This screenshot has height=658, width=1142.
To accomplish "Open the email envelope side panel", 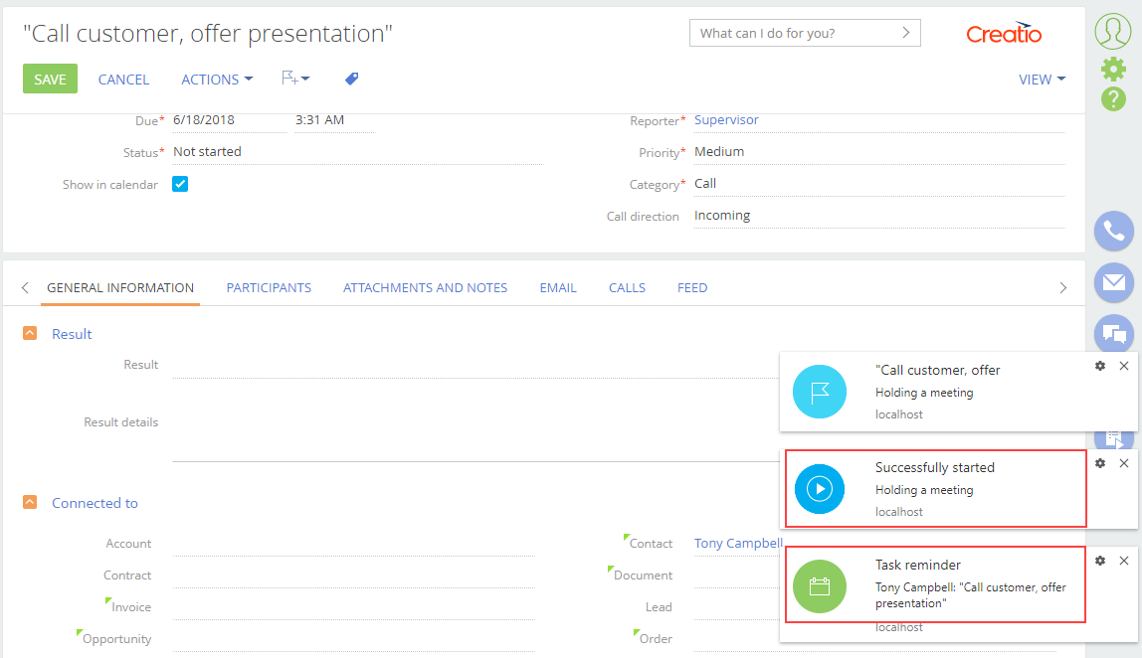I will (1113, 282).
